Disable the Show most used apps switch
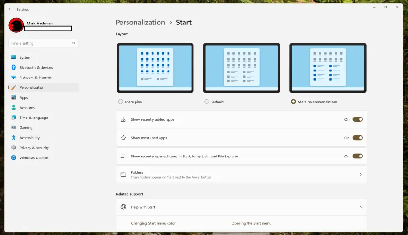 click(x=358, y=138)
